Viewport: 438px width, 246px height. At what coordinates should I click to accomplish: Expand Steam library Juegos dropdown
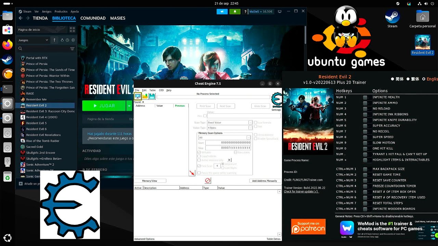(33, 40)
